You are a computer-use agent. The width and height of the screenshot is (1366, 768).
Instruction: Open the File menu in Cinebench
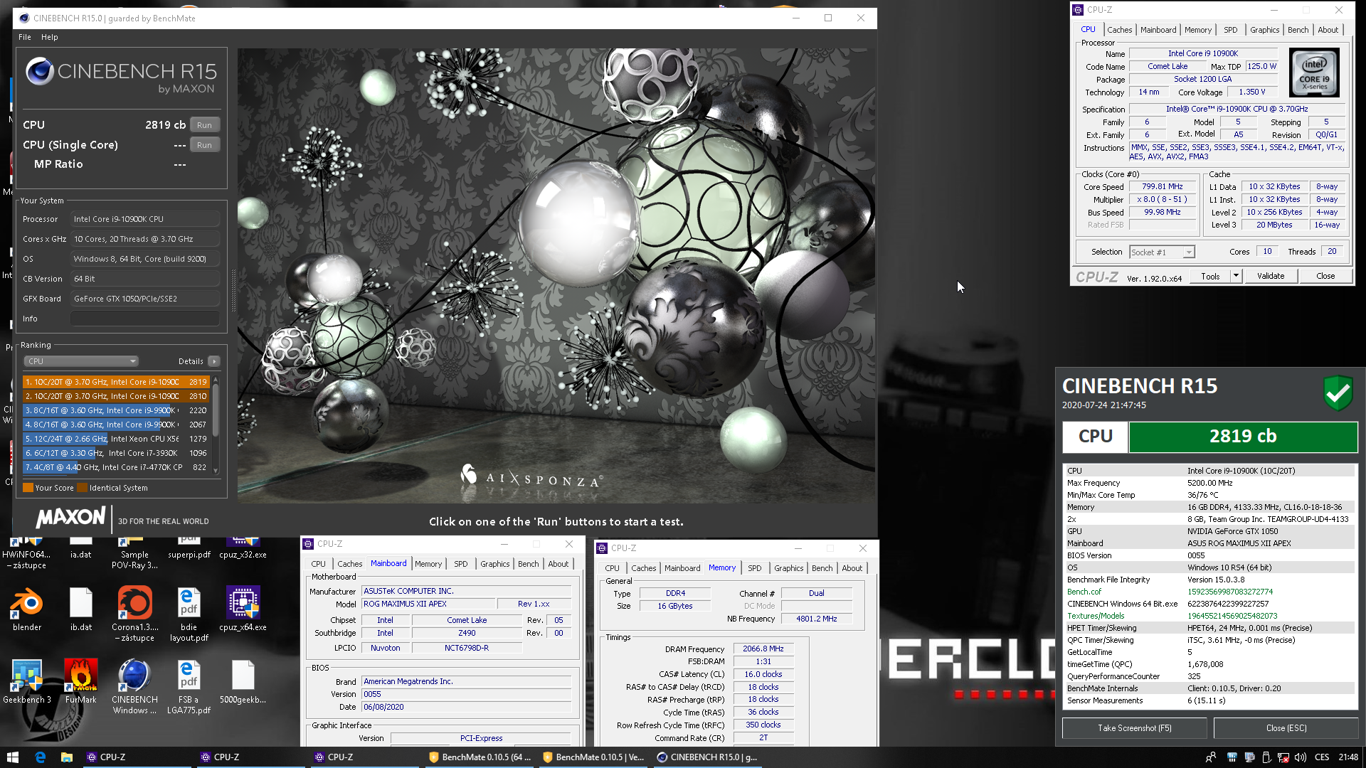click(25, 37)
